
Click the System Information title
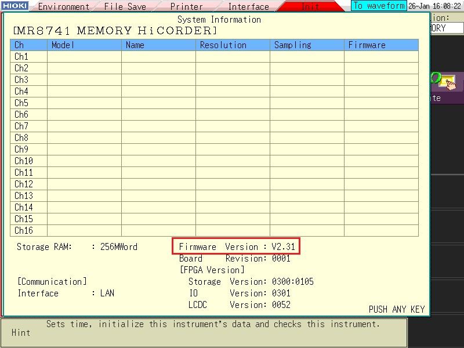pyautogui.click(x=219, y=20)
